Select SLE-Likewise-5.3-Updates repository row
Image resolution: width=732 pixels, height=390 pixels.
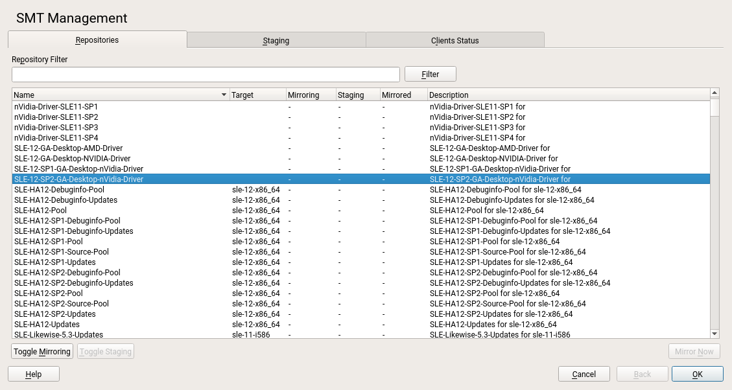pos(58,335)
